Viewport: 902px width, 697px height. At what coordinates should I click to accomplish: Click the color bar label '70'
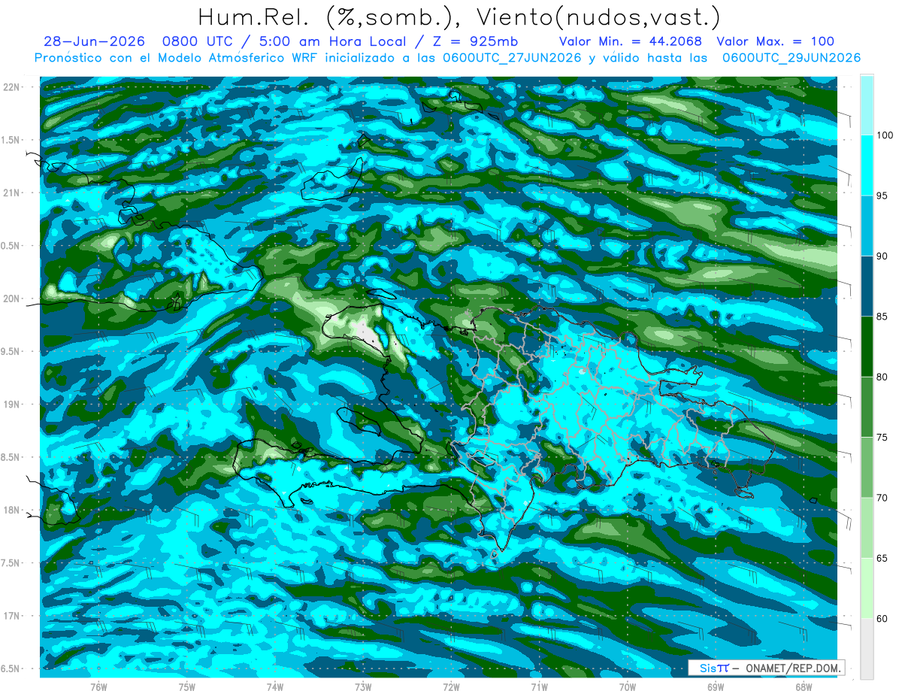tap(882, 498)
